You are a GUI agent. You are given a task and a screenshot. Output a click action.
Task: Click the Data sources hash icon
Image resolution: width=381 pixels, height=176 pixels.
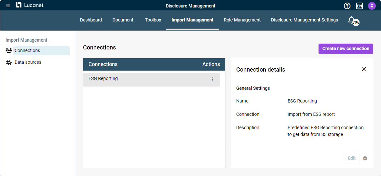tap(9, 62)
